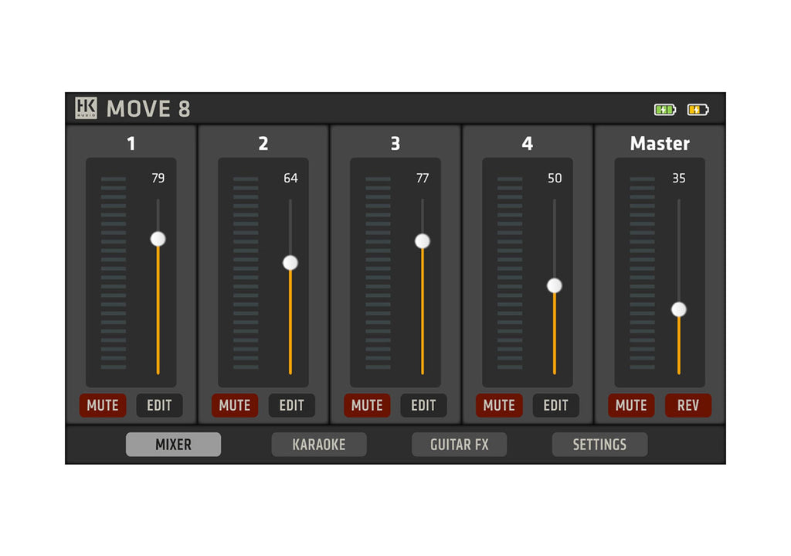Mute channel 4

tap(499, 405)
